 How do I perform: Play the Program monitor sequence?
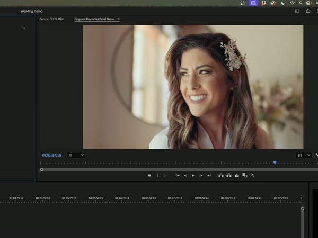193,176
